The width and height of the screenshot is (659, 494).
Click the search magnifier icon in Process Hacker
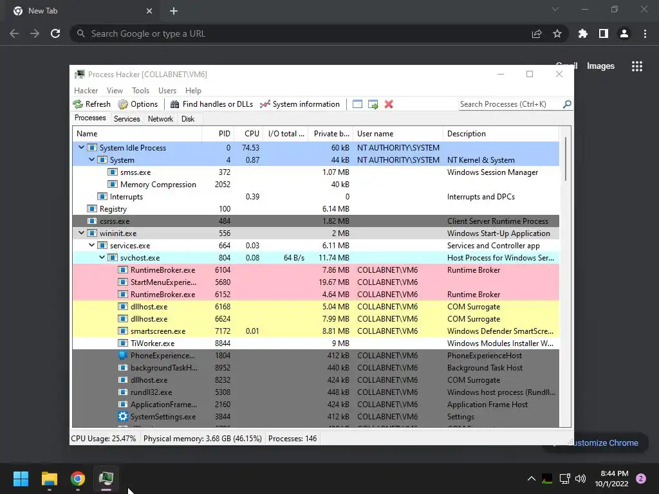[567, 104]
